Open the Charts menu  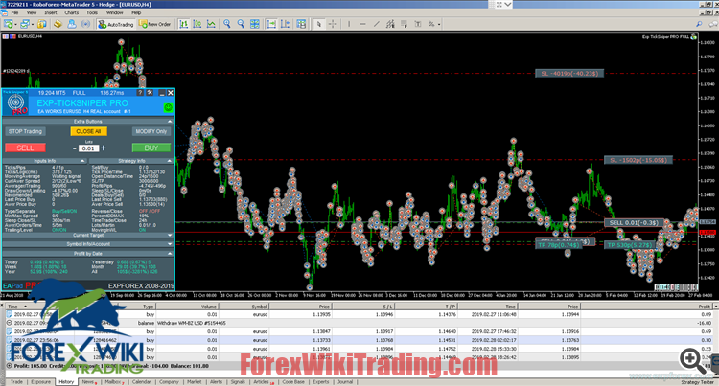[72, 12]
